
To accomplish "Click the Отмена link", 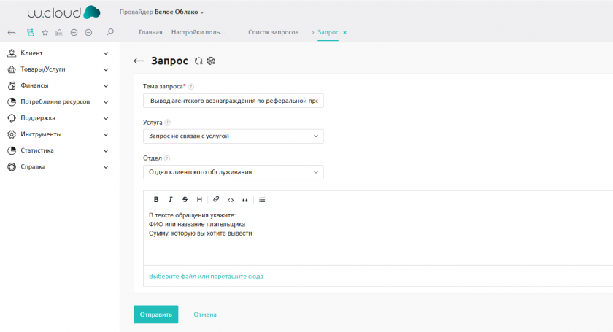I will click(205, 314).
